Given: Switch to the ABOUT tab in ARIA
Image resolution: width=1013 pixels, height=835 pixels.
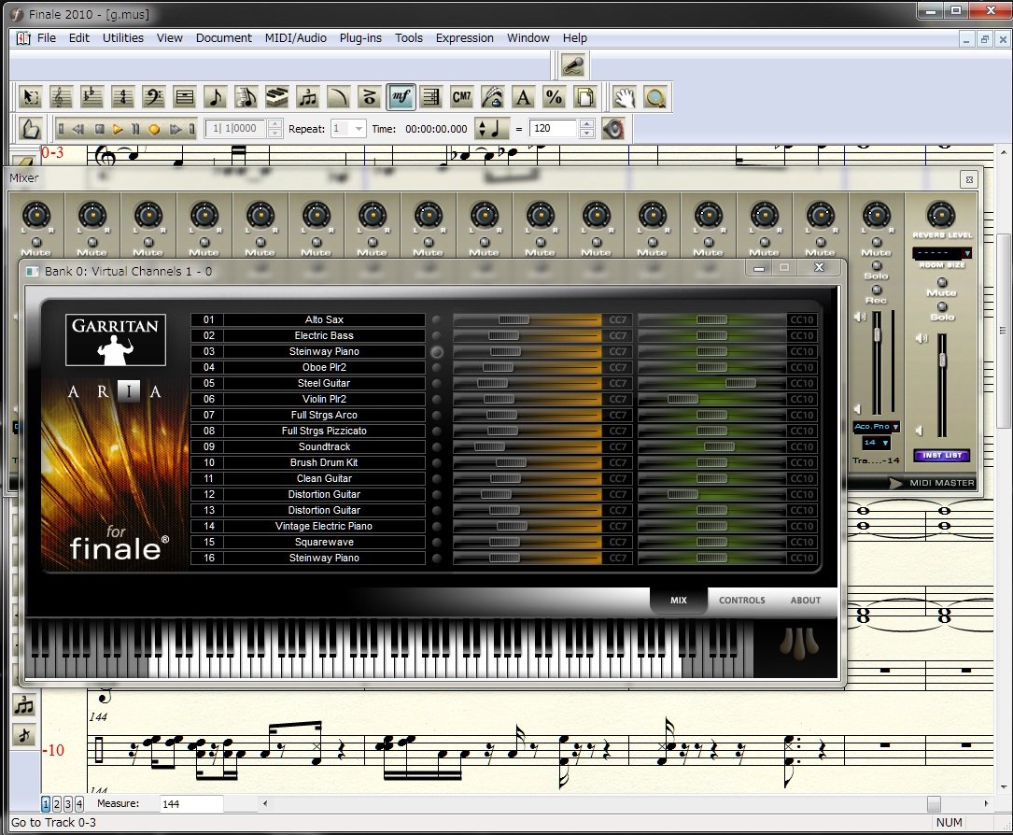Looking at the screenshot, I should coord(806,601).
